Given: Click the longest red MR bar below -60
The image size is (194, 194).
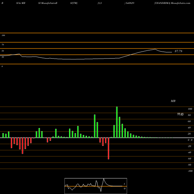Looking at the screenshot, I should tap(109, 149).
